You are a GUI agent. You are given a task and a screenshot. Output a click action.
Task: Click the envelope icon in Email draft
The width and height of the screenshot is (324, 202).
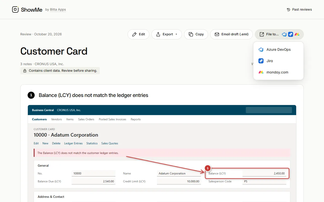point(217,34)
